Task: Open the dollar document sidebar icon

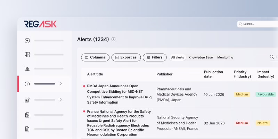Action: tap(27, 115)
